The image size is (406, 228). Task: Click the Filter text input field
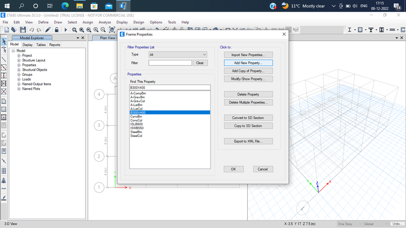click(x=170, y=63)
